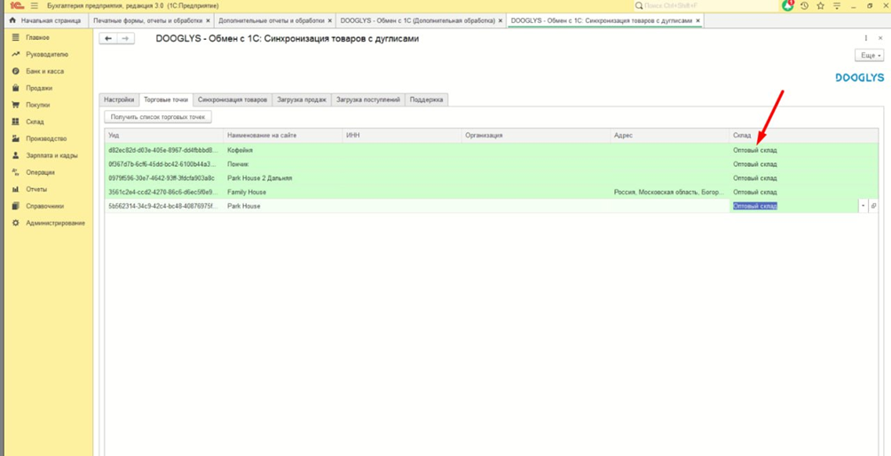Open Операции section in sidebar
This screenshot has width=891, height=456.
coord(40,172)
